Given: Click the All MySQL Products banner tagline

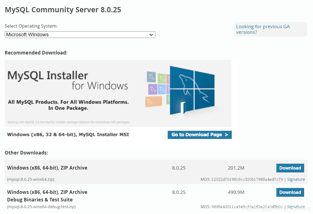Looking at the screenshot, I should click(x=68, y=105).
